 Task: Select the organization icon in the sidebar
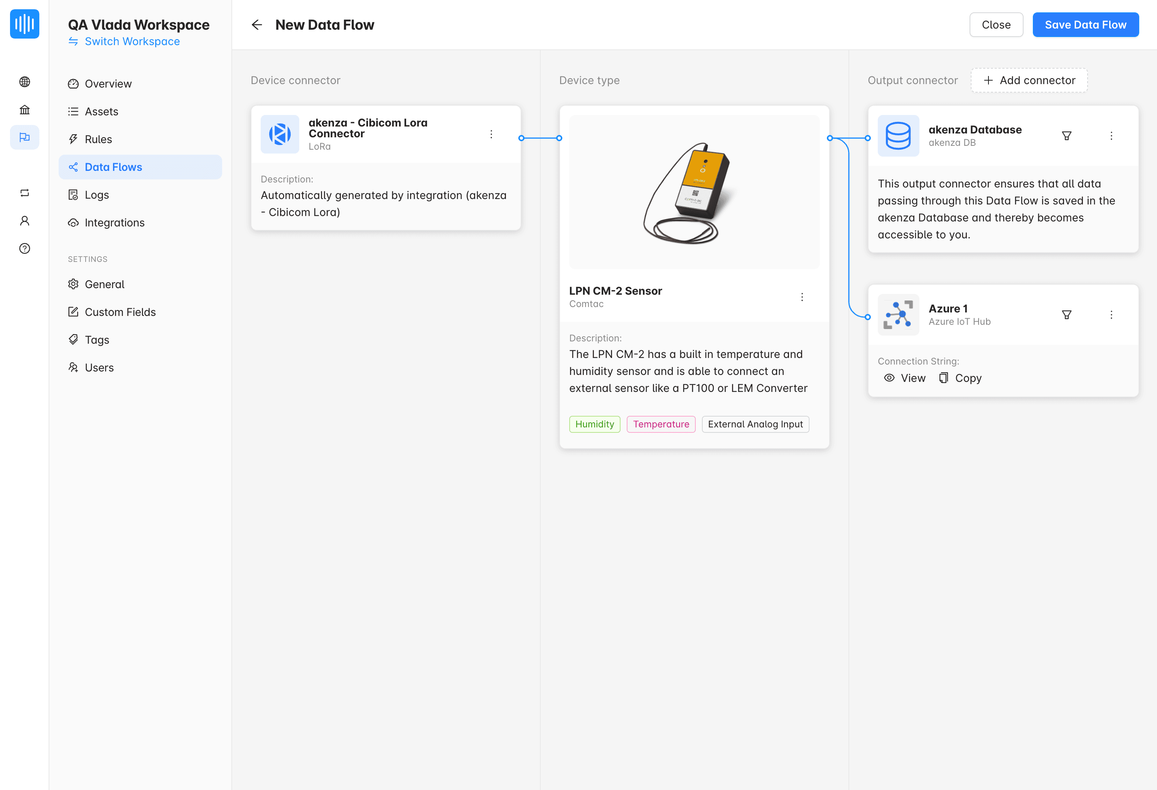(24, 110)
